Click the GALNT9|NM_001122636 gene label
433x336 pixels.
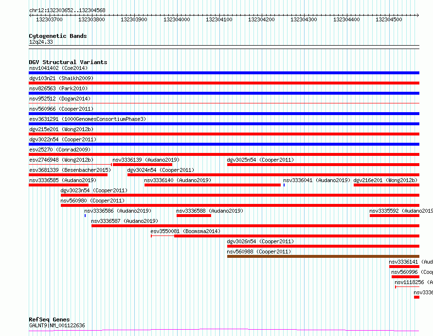[57, 325]
